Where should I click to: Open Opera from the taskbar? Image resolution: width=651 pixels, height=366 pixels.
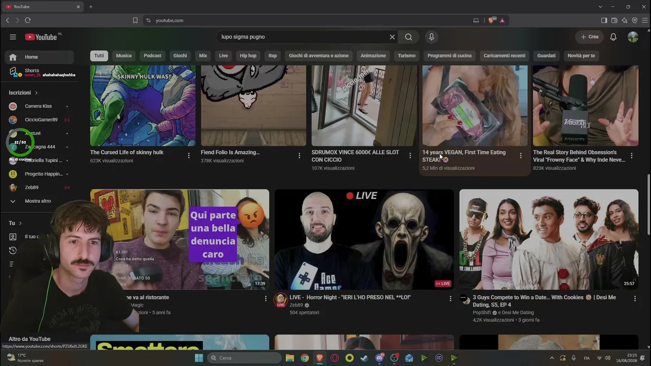(x=335, y=358)
